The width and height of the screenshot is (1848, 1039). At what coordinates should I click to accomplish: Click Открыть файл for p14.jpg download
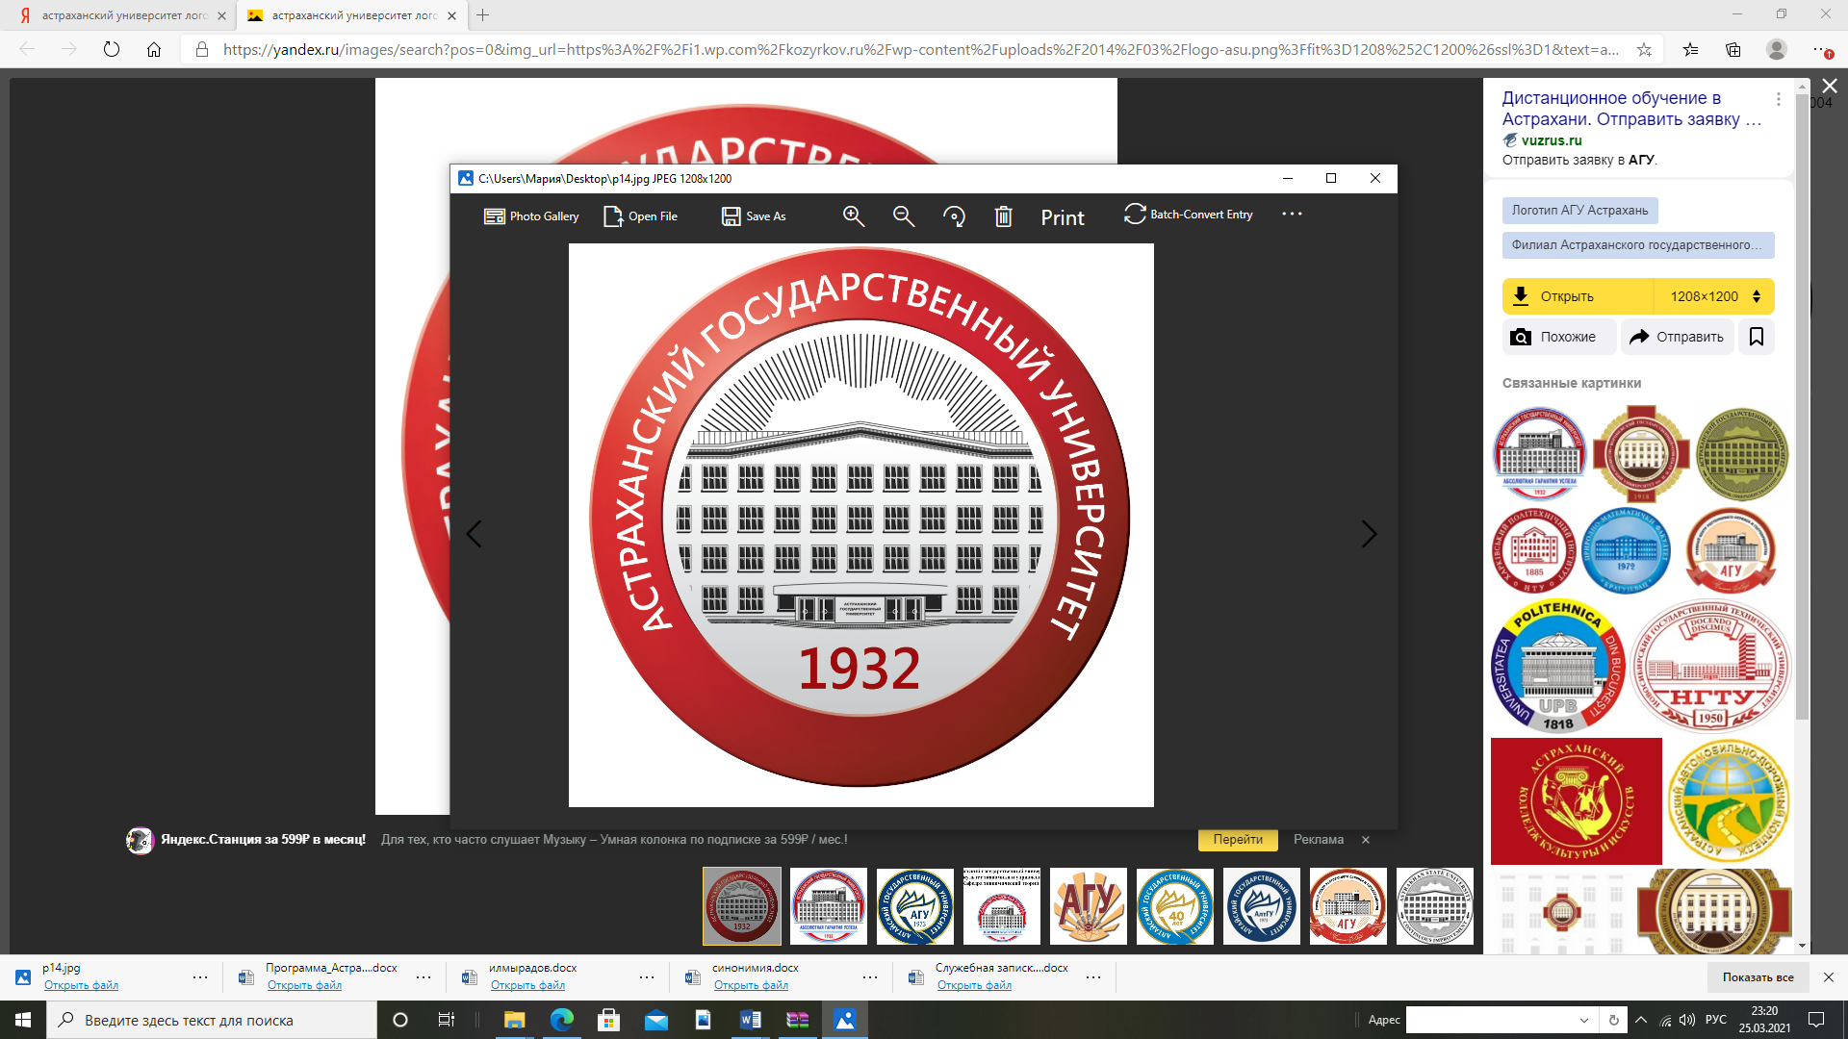click(x=81, y=985)
